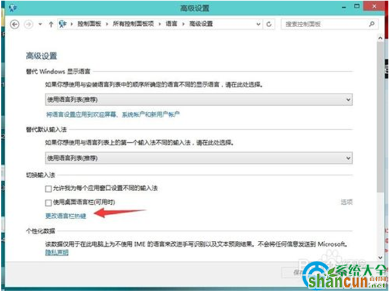Viewport: 389px width, 292px height.
Task: Click 高级设置 in the breadcrumb path
Action: 201,24
